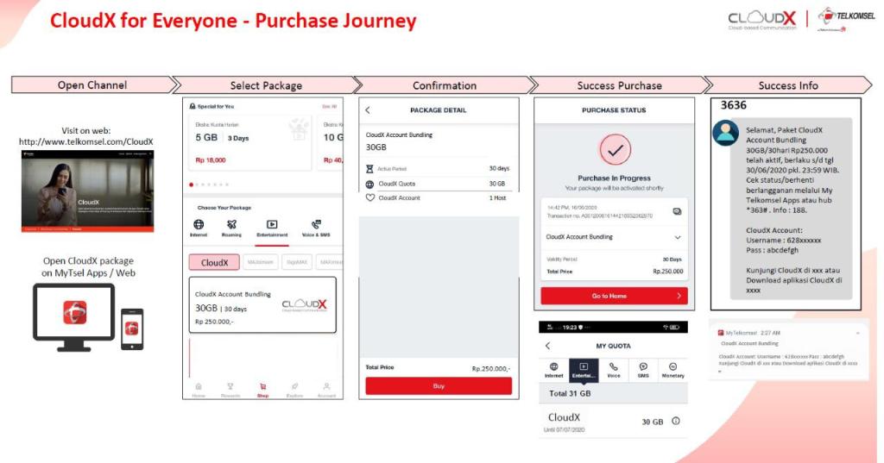Click the copy transaction number icon
The height and width of the screenshot is (463, 884).
coord(677,210)
